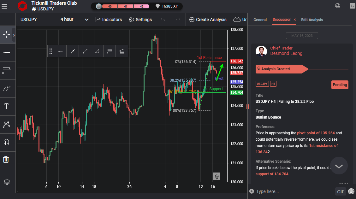
Task: Toggle the magnet snap tool
Action: pyautogui.click(x=6, y=142)
